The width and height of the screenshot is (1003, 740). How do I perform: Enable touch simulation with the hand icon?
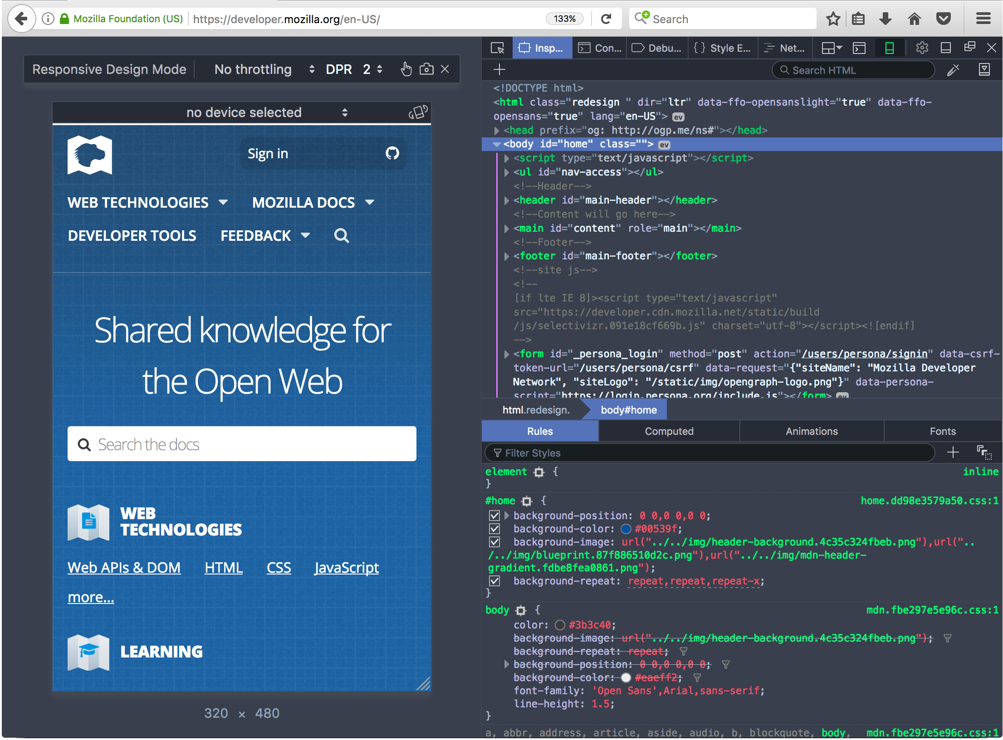pyautogui.click(x=406, y=69)
